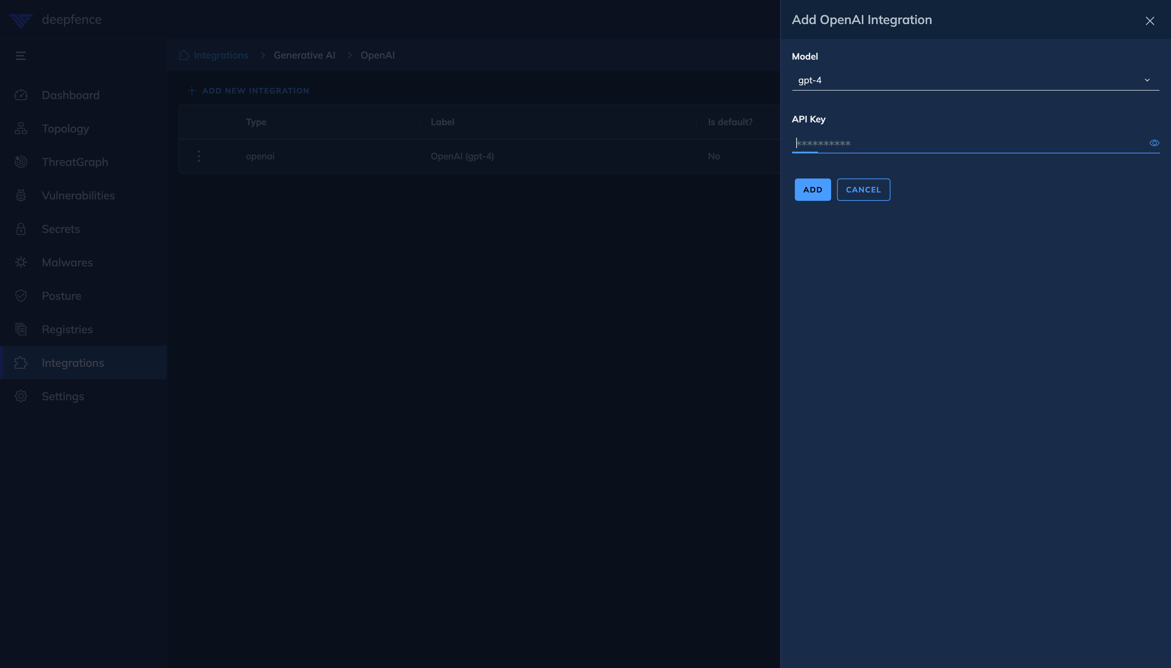Viewport: 1171px width, 668px height.
Task: Click the ADD button to save
Action: [813, 189]
